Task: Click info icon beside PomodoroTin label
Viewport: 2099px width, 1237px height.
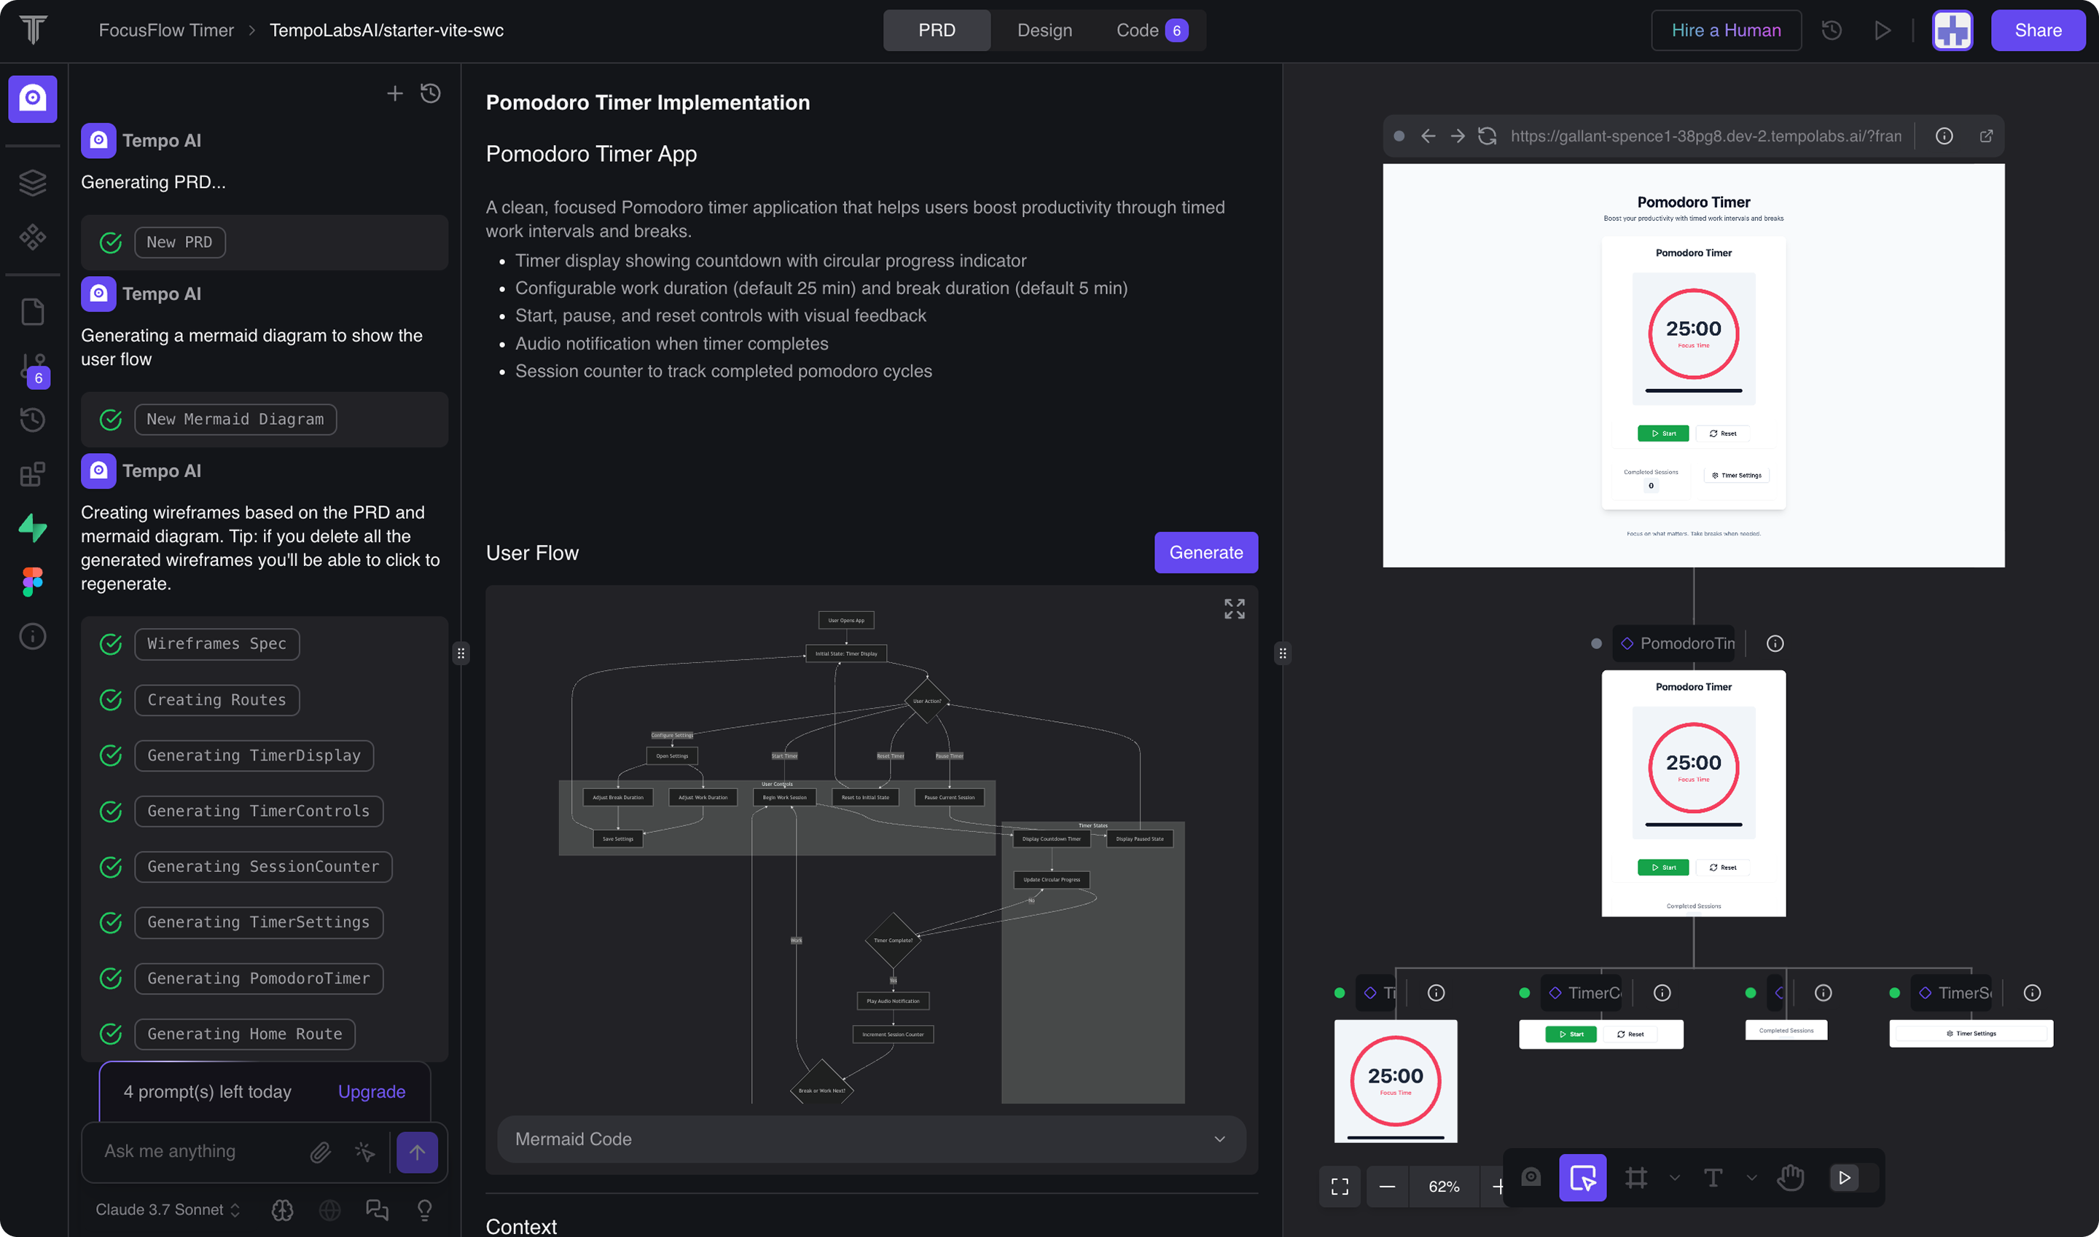Action: (1775, 643)
